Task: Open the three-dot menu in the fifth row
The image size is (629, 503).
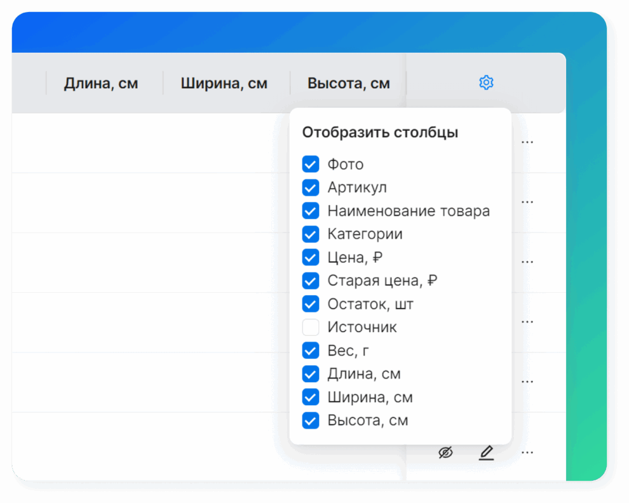Action: tap(527, 382)
